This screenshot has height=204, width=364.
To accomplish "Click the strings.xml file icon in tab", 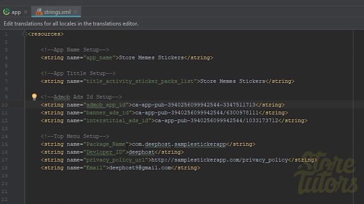I will point(39,12).
